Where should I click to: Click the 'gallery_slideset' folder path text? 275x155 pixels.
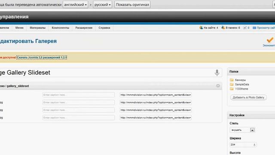(x=18, y=86)
